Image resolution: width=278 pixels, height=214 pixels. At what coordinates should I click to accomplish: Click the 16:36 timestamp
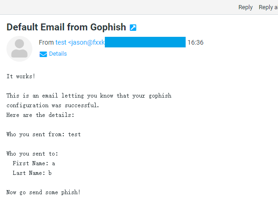[195, 42]
